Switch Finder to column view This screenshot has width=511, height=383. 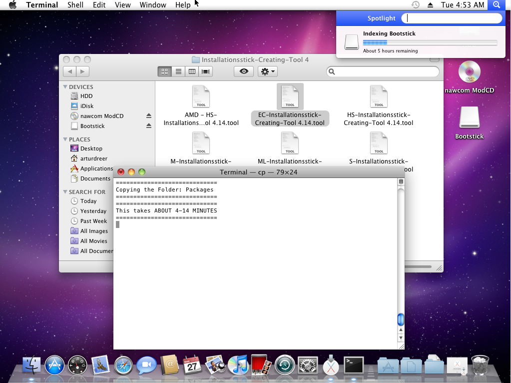click(192, 71)
